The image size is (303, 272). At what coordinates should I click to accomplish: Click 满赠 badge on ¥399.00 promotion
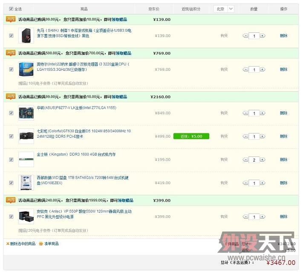coord(11,200)
